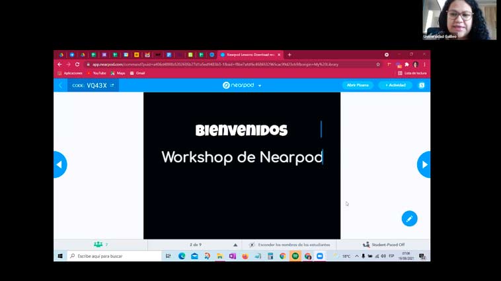Bookmark this page with the star icon

(x=378, y=65)
